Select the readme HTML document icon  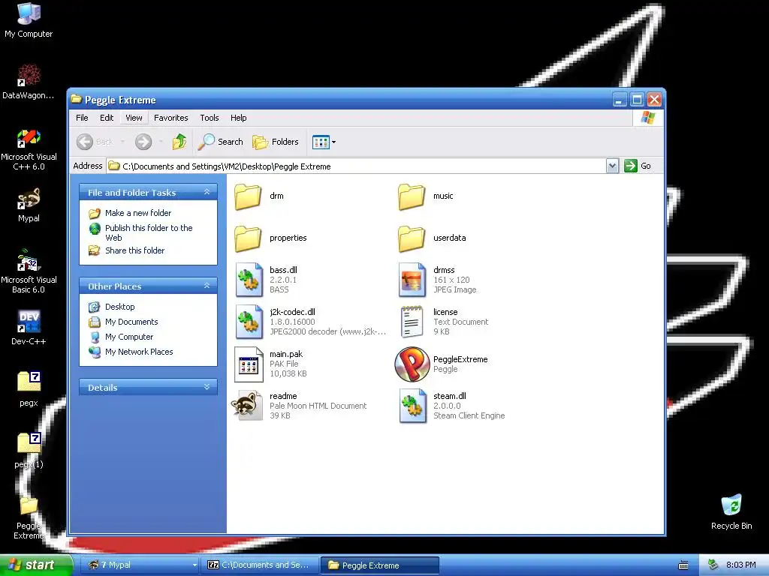point(248,406)
